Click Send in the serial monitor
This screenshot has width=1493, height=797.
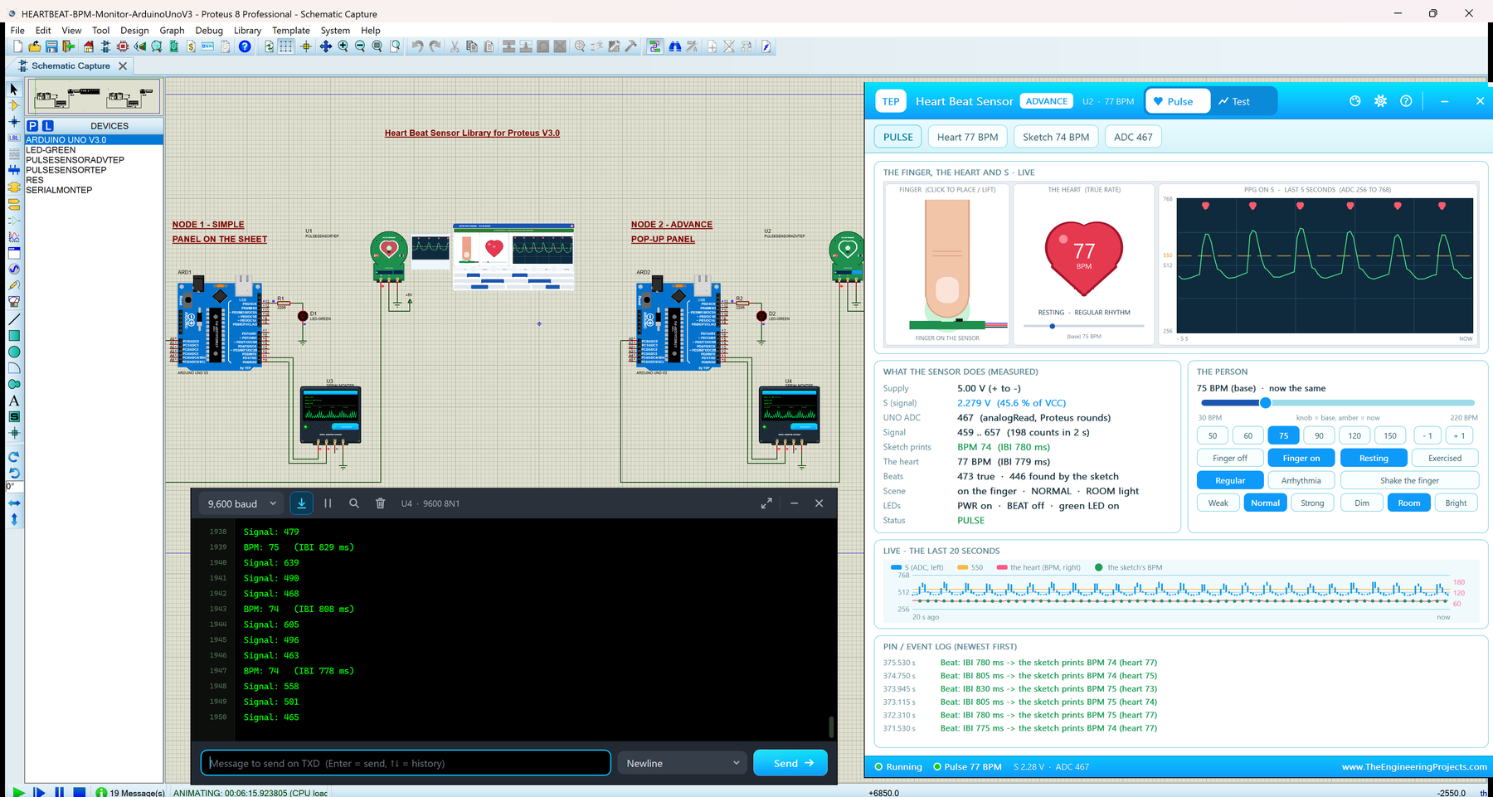tap(790, 763)
